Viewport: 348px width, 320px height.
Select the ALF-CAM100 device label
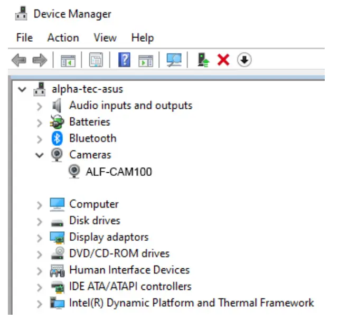click(x=119, y=172)
